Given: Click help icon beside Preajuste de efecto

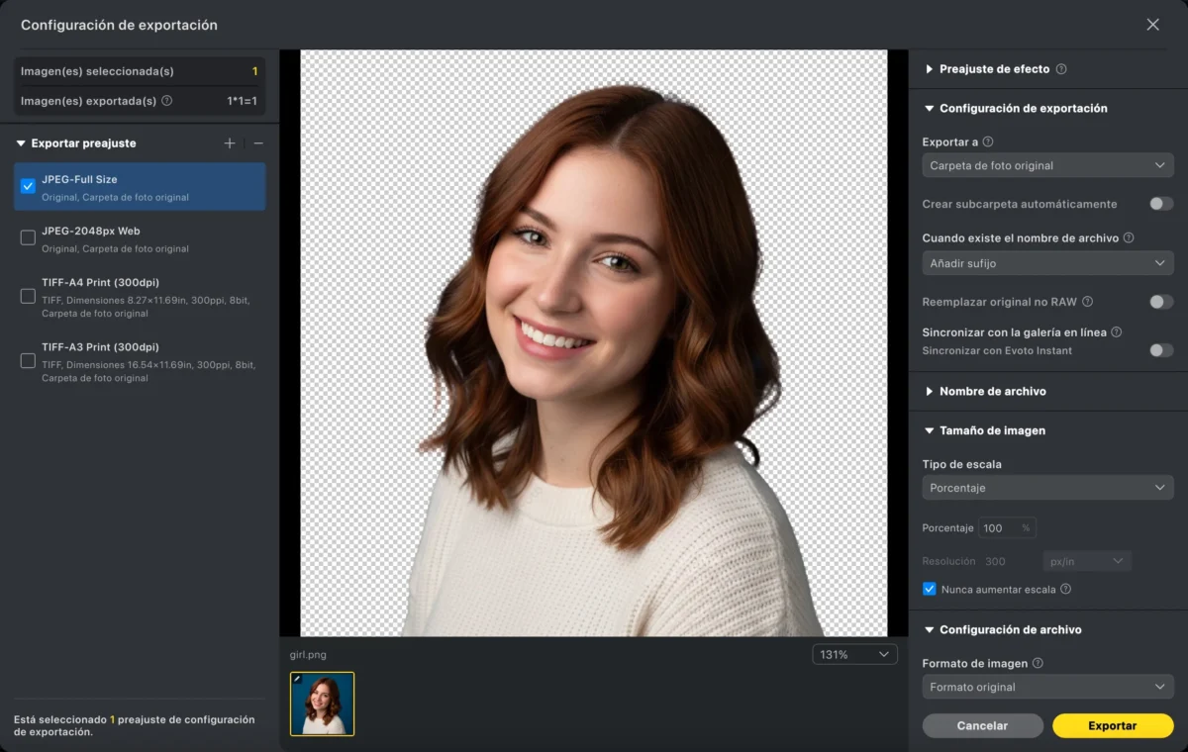Looking at the screenshot, I should click(1061, 69).
